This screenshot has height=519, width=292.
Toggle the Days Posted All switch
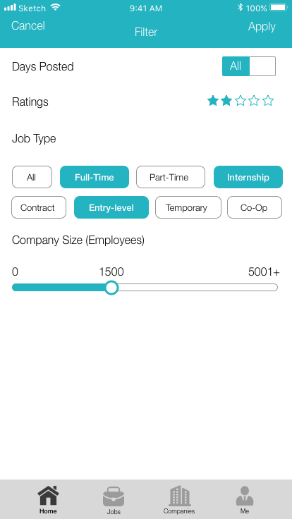(x=249, y=66)
